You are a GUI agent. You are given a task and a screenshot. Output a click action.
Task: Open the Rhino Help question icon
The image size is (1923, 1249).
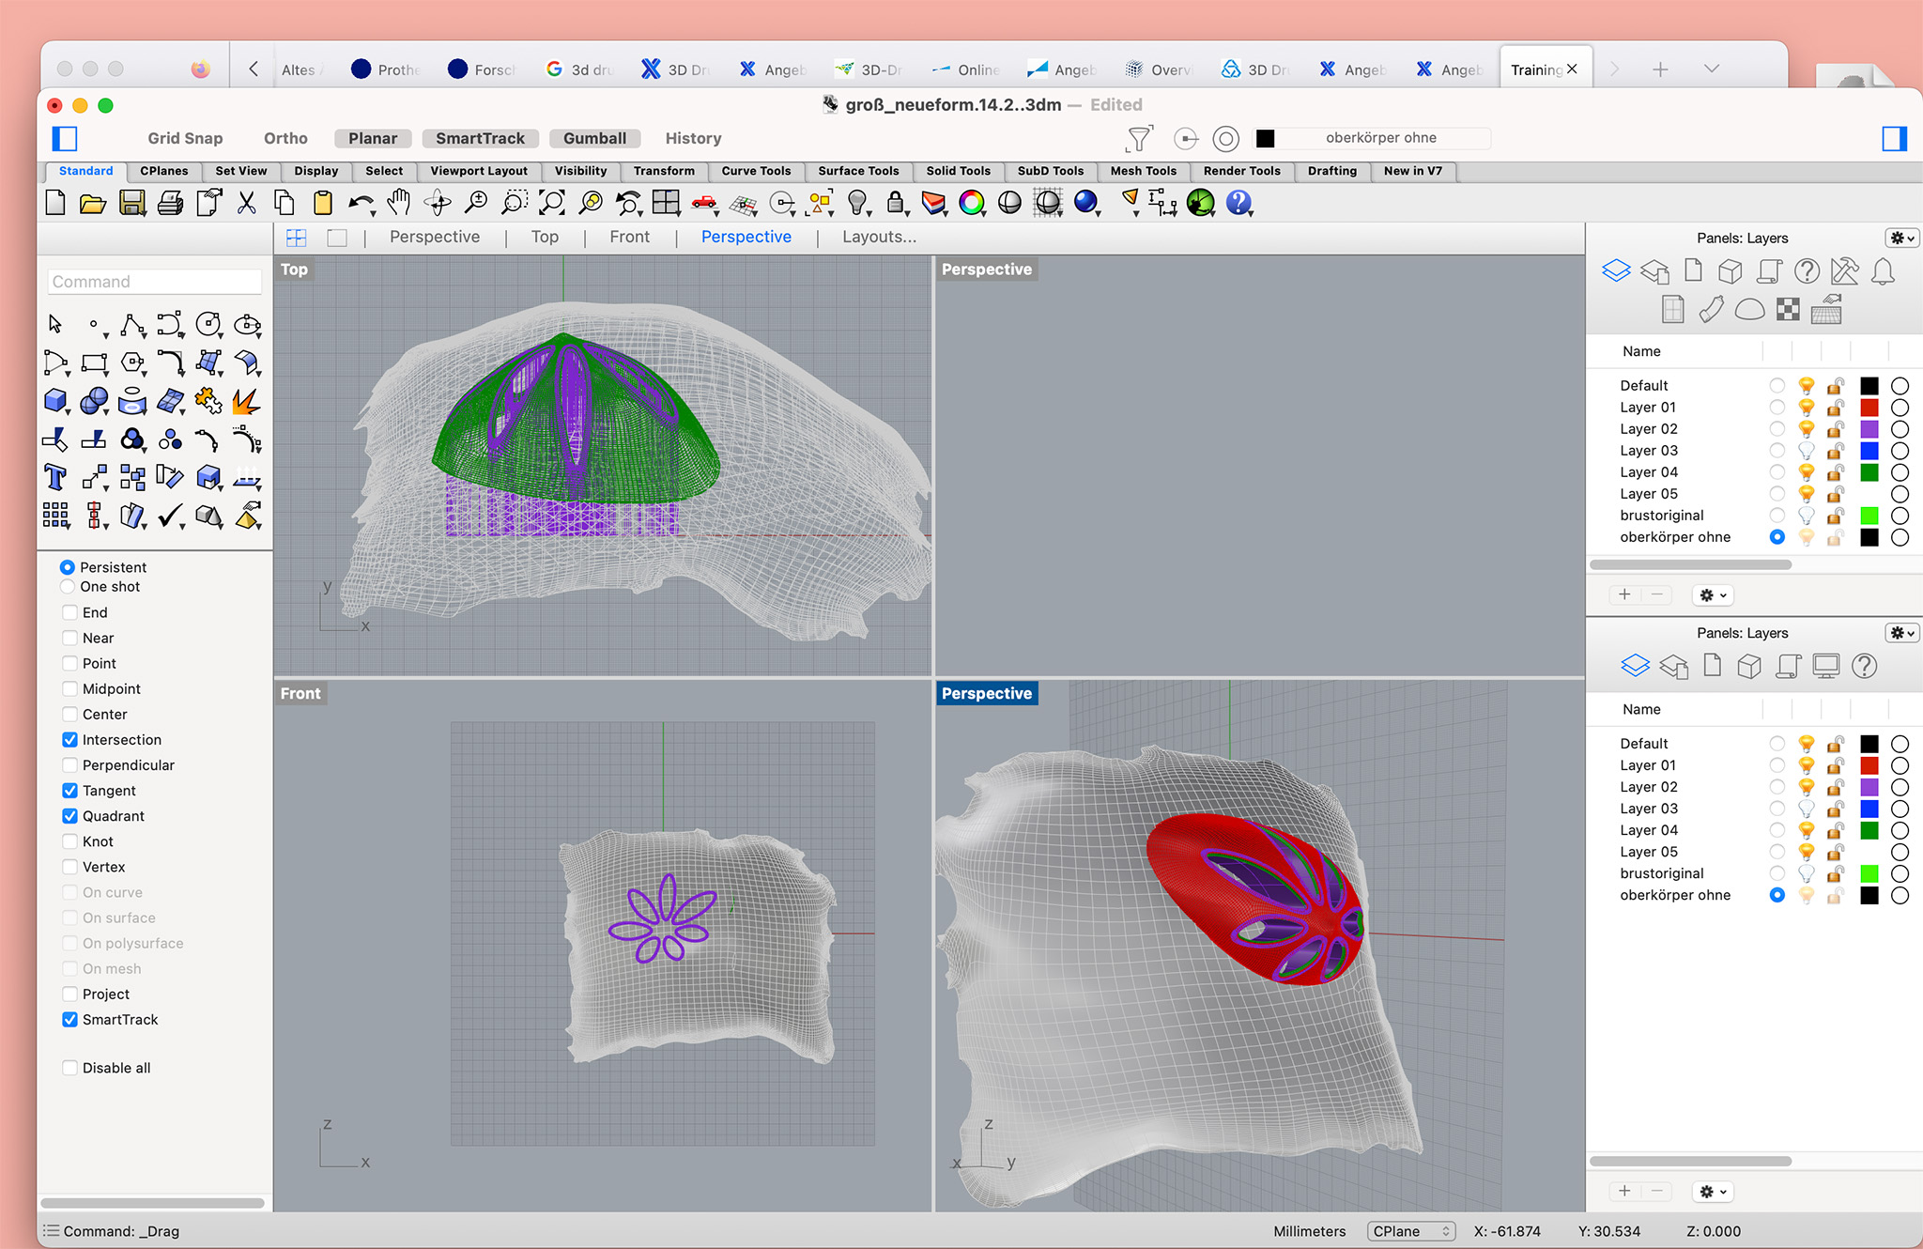point(1238,203)
